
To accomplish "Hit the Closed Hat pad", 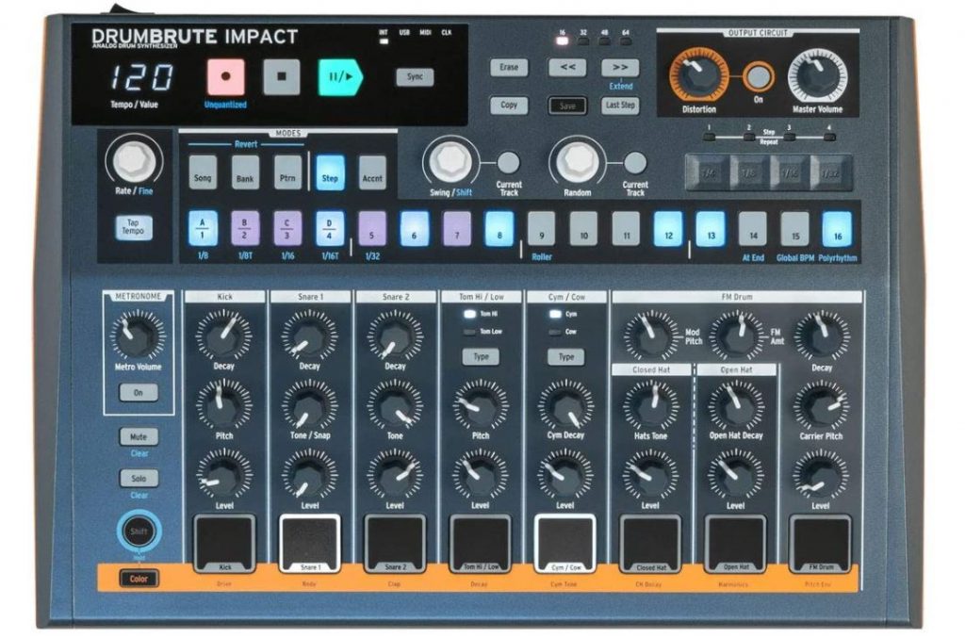I will tap(650, 545).
